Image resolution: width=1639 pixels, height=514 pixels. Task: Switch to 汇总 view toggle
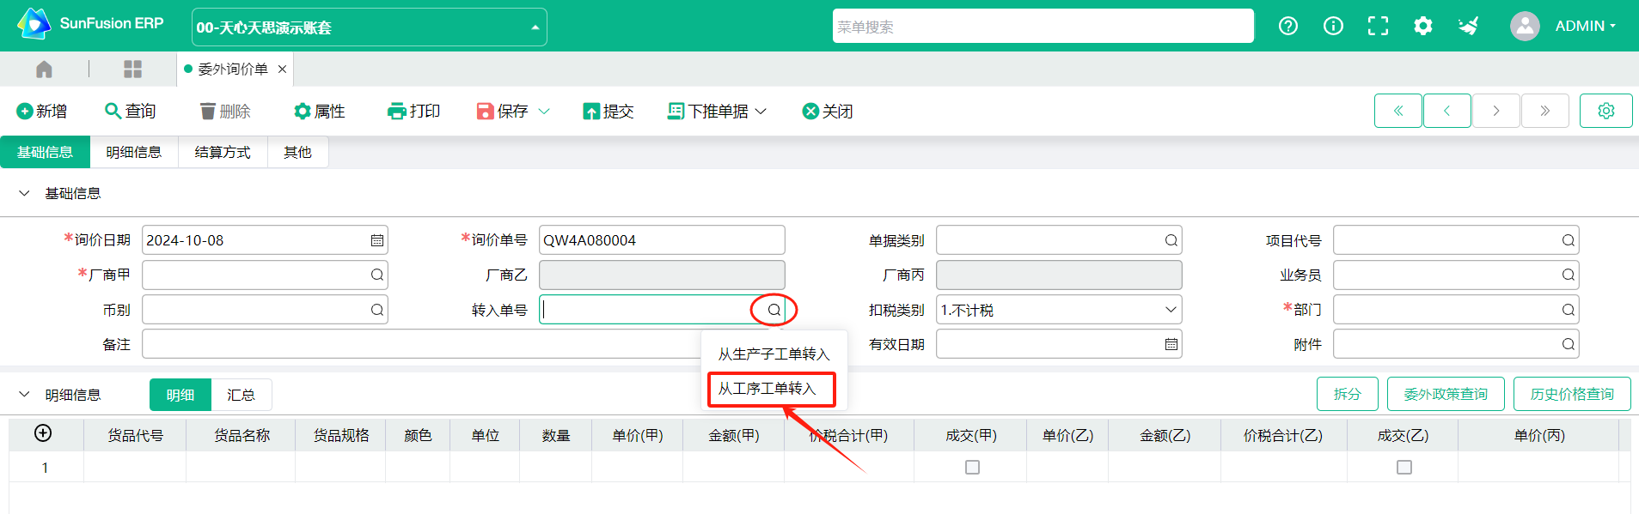click(241, 395)
